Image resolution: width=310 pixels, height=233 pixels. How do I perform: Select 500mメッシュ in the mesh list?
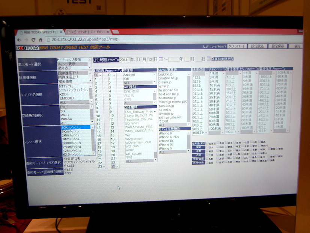pos(72,143)
